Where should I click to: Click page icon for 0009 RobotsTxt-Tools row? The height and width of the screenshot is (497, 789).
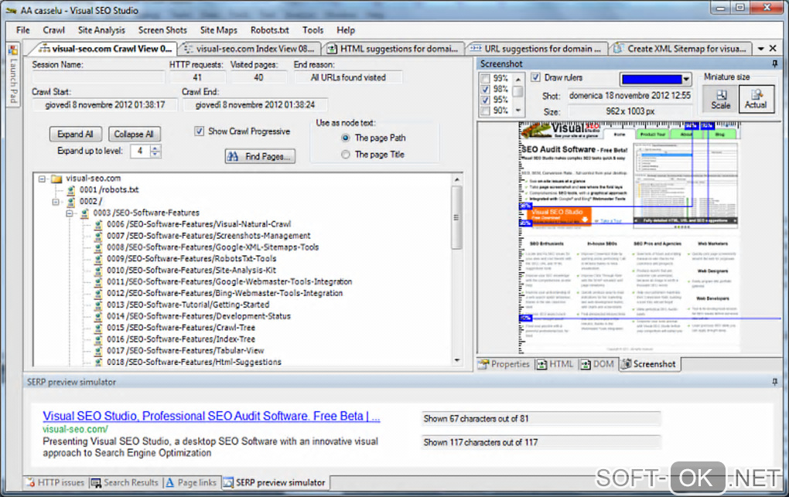99,259
